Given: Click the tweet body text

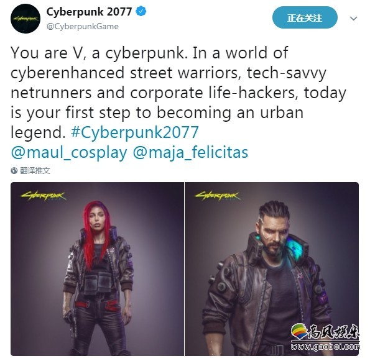Looking at the screenshot, I should pos(178,93).
